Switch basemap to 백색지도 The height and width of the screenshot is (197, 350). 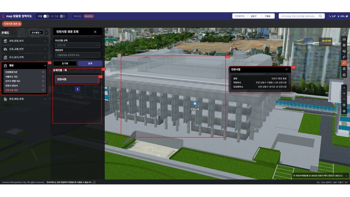(78, 16)
